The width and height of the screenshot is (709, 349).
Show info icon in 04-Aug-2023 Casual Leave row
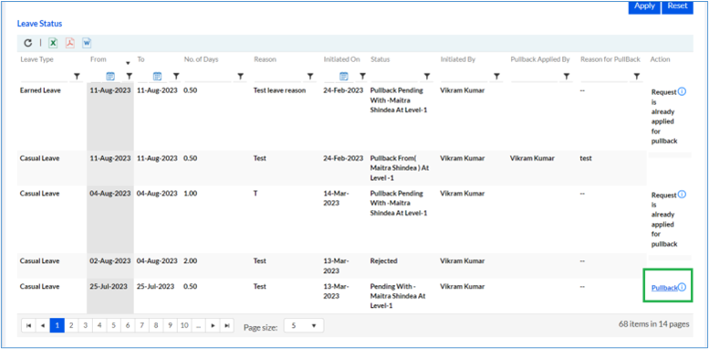(682, 195)
